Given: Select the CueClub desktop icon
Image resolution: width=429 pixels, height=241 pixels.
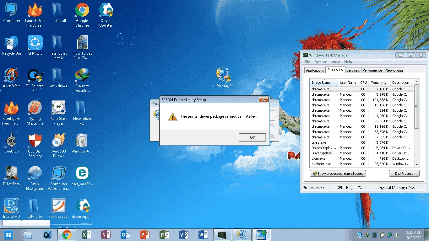Looking at the screenshot, I should (12, 143).
